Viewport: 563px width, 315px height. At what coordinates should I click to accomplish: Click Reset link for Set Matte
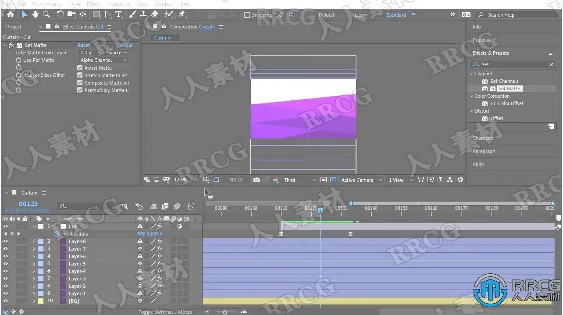[83, 45]
